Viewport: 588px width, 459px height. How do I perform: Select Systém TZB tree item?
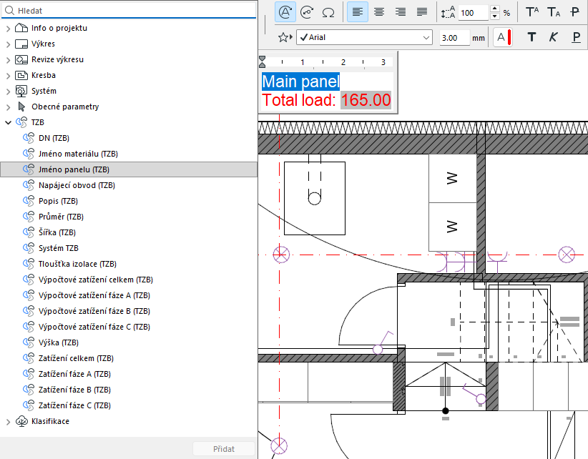pyautogui.click(x=59, y=248)
